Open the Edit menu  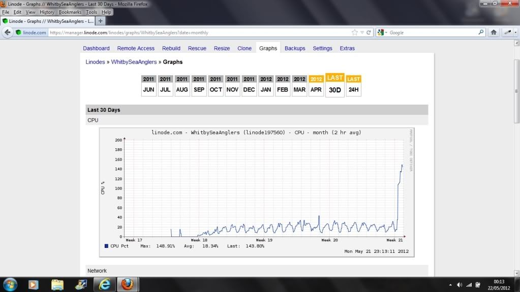(17, 12)
